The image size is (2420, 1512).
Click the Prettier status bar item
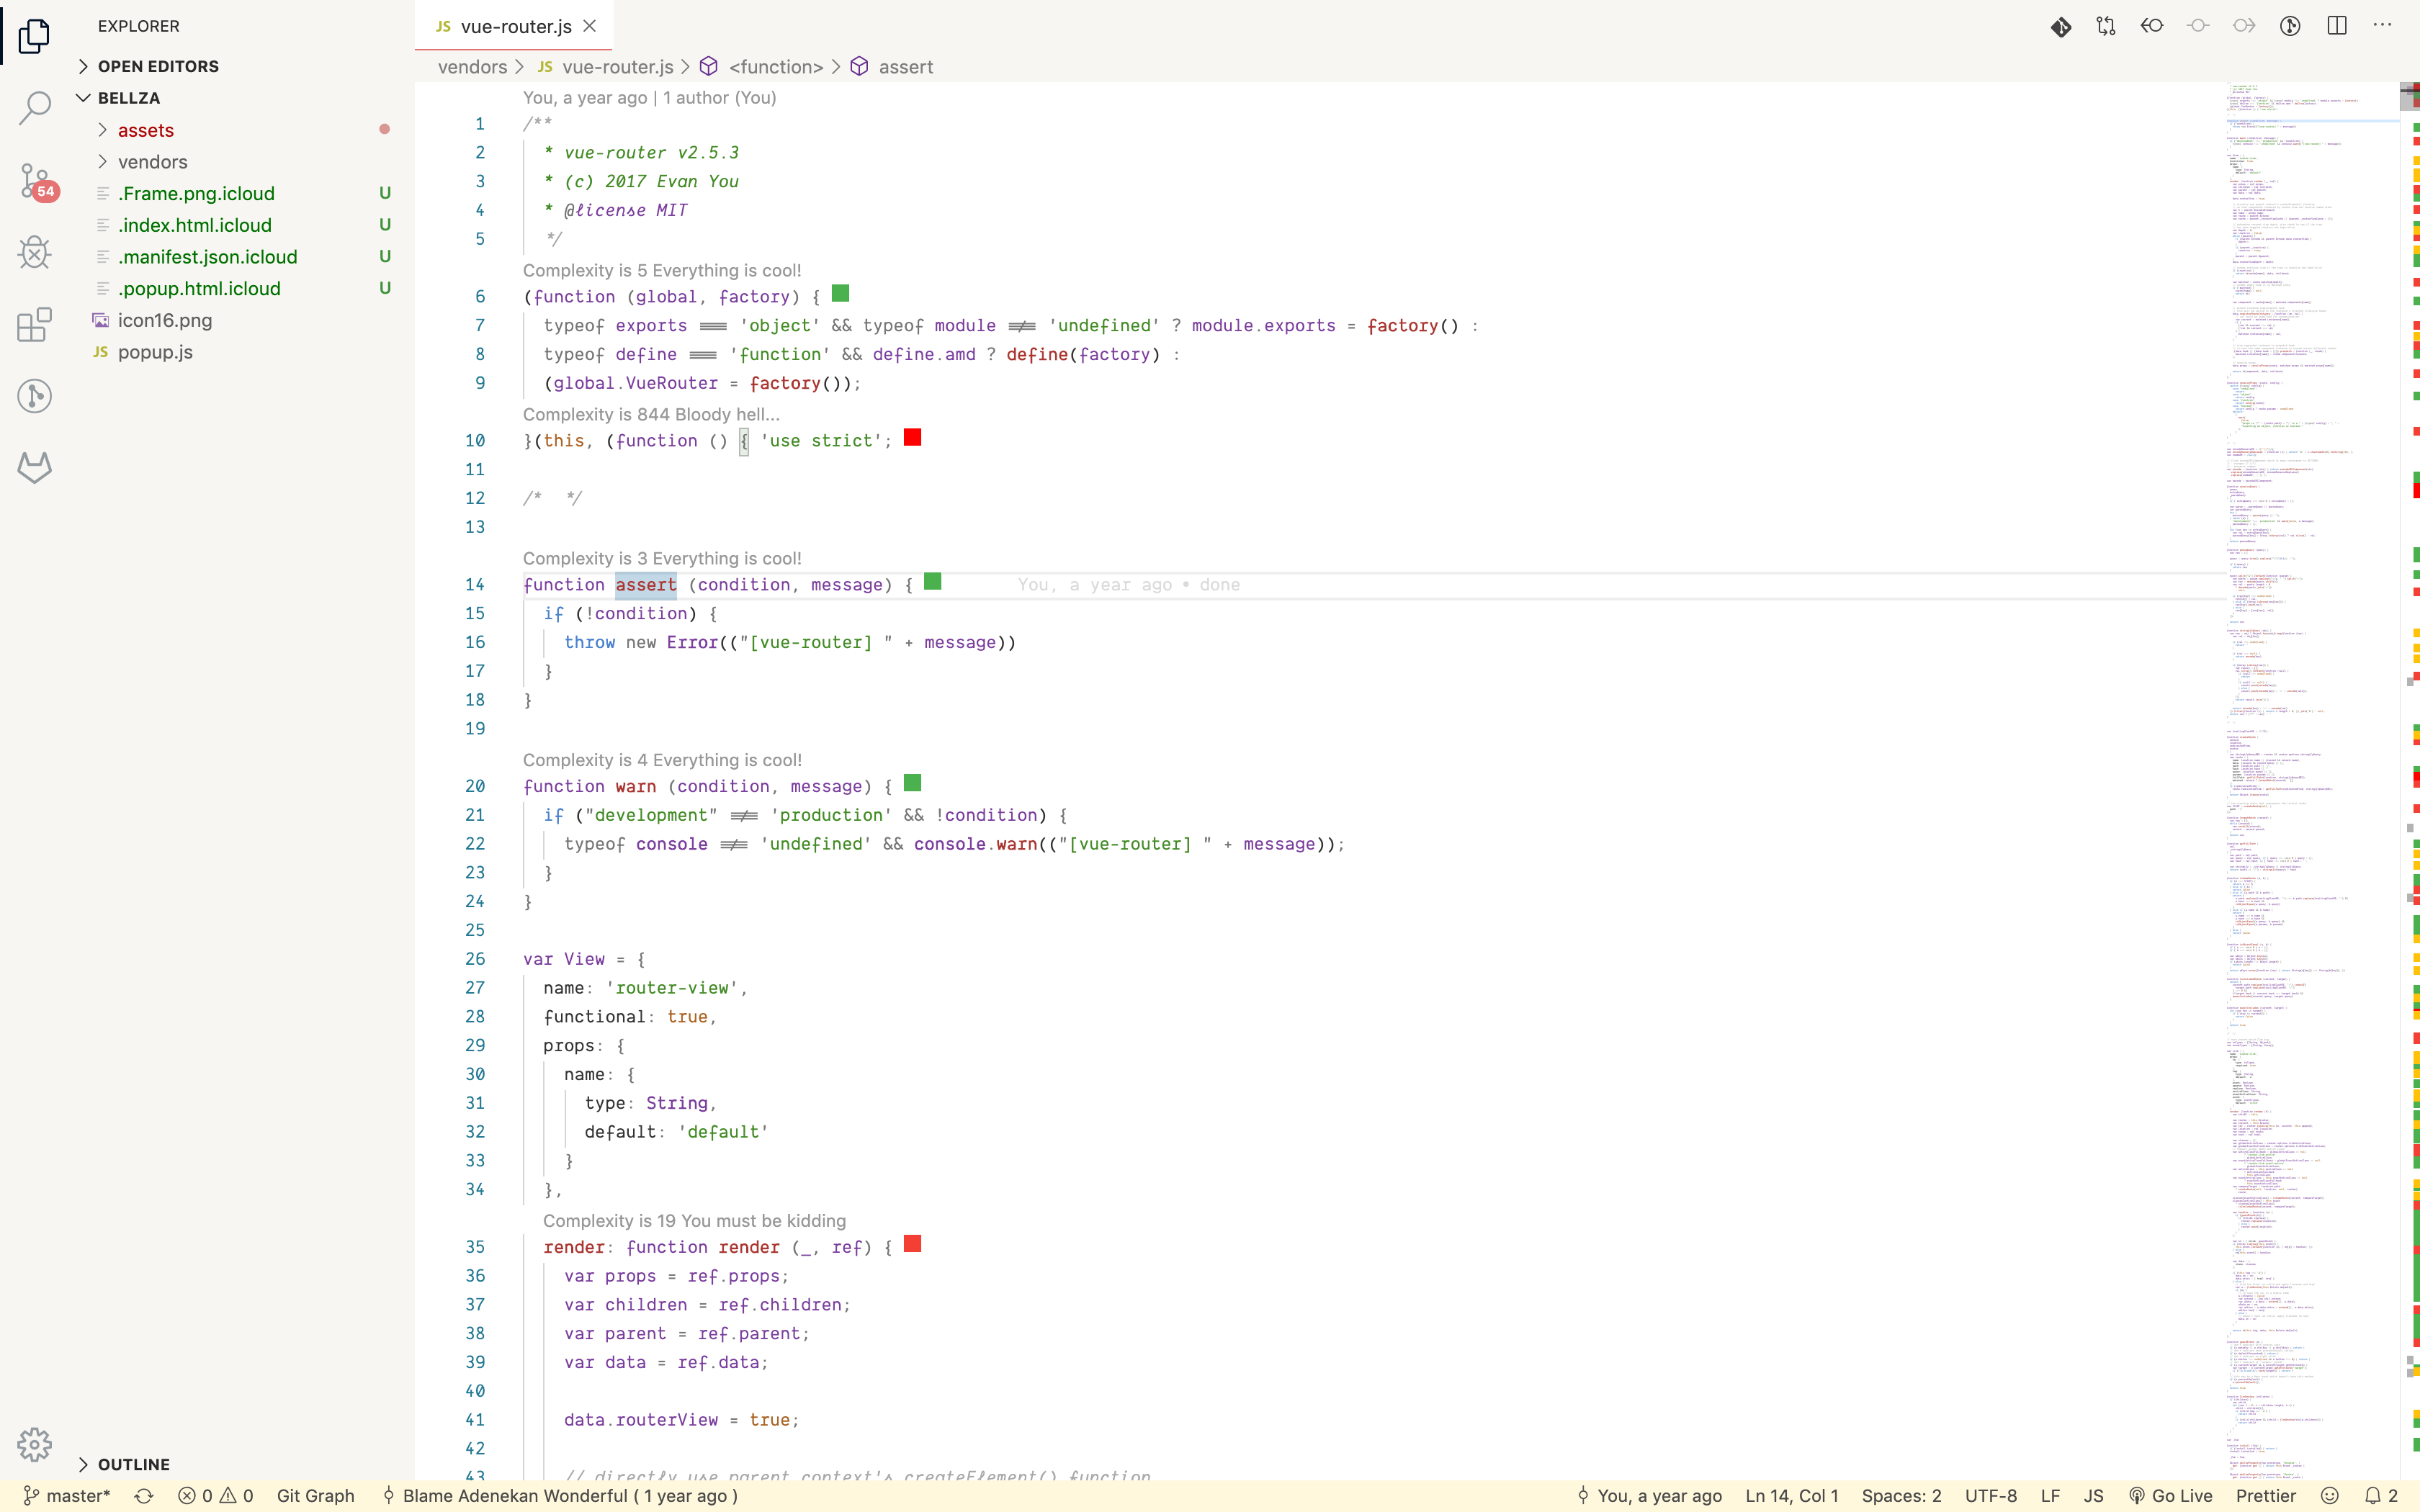click(2265, 1496)
